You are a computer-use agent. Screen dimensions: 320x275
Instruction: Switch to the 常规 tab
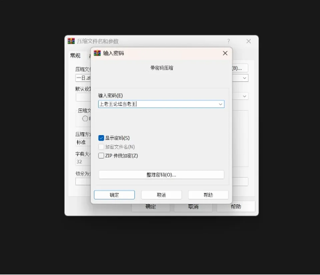click(75, 56)
